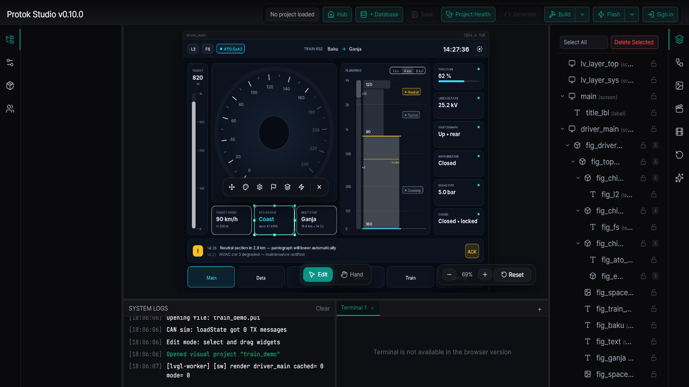Open the AI sparkles panel in right sidebar
689x387 pixels.
[x=679, y=178]
